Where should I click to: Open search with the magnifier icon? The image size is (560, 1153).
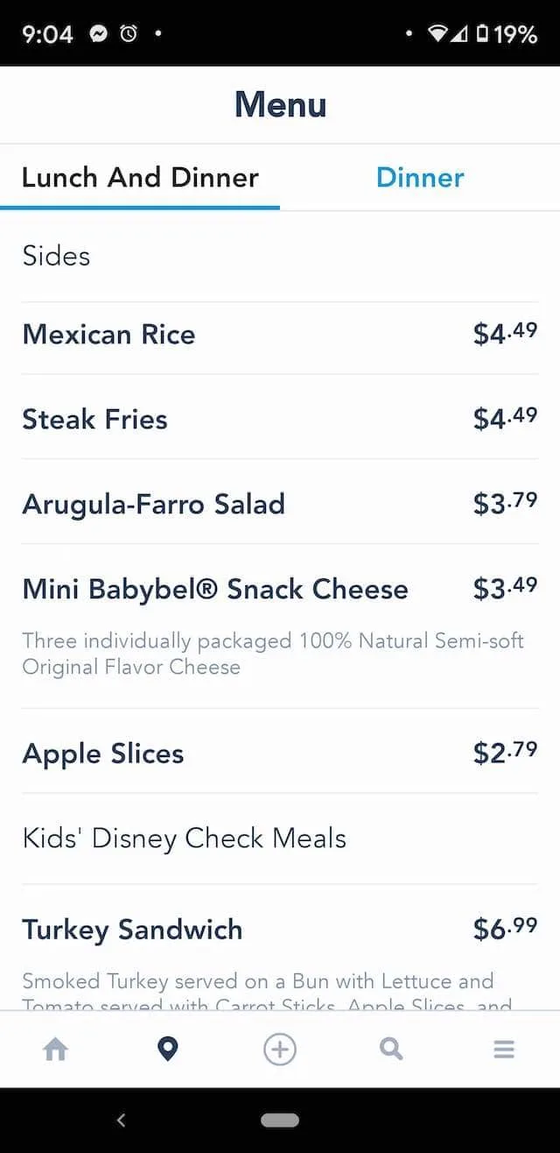click(391, 1049)
